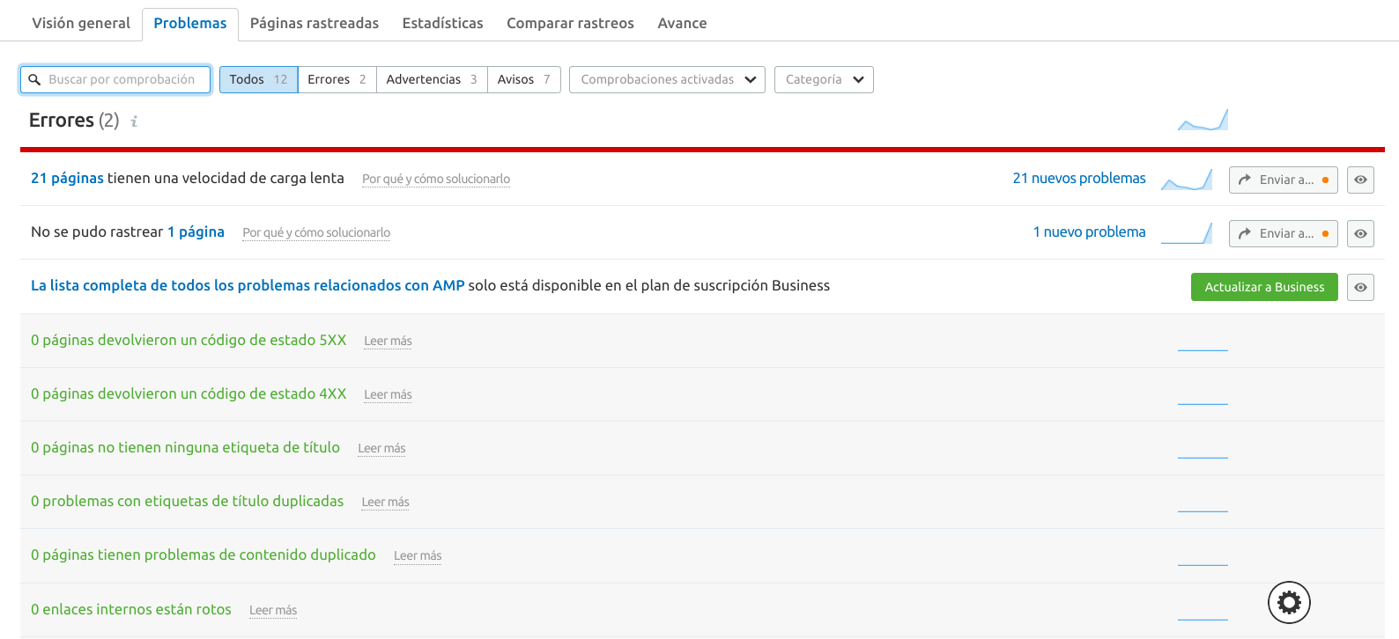
Task: Open solution help for uncrawlable page
Action: coord(316,232)
